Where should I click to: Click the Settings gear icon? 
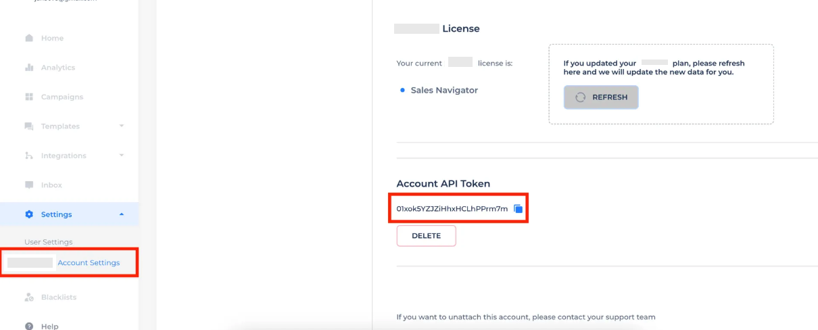[x=29, y=214]
